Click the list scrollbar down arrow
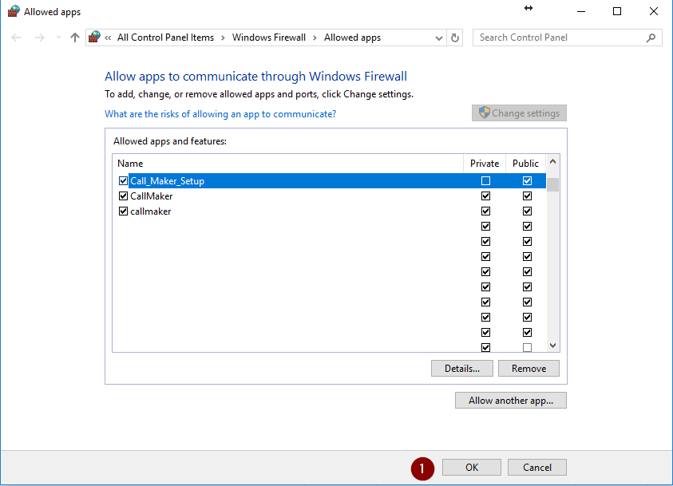673x486 pixels. pos(552,346)
